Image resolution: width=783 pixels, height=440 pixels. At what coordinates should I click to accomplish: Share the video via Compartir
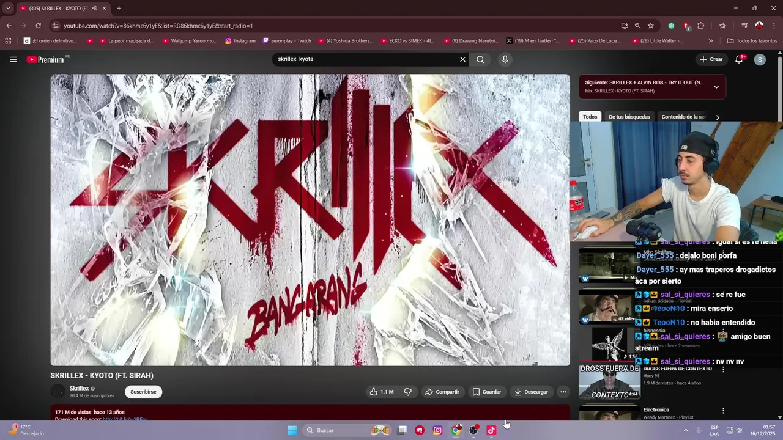click(442, 392)
